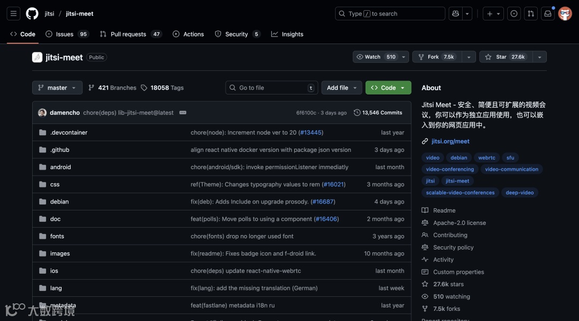Open the issues circle icon in header
The width and height of the screenshot is (579, 321).
pyautogui.click(x=514, y=13)
